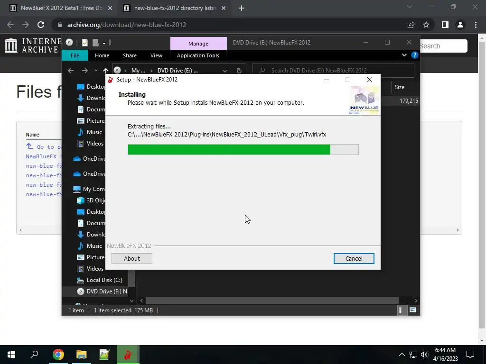This screenshot has height=364, width=486.
Task: Open the Application Tools tab
Action: pyautogui.click(x=198, y=55)
